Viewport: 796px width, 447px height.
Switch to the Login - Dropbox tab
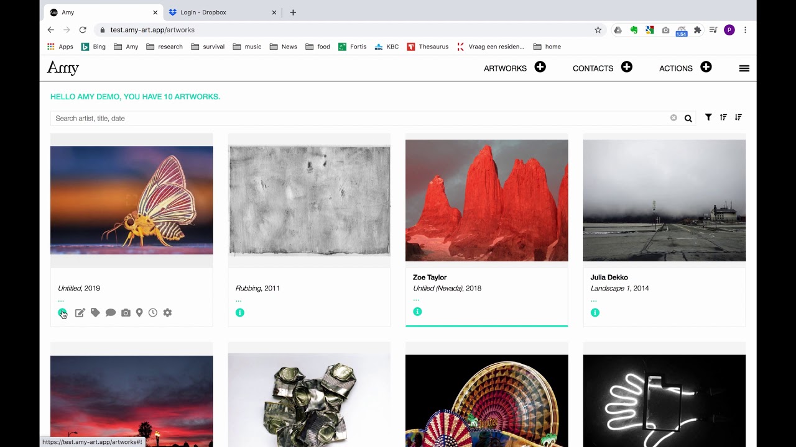pos(222,12)
